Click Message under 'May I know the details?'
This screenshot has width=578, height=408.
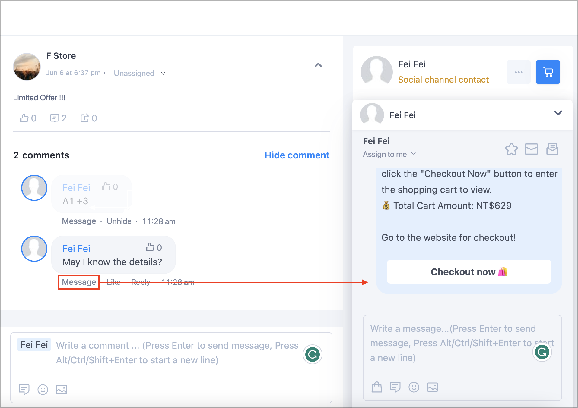79,282
